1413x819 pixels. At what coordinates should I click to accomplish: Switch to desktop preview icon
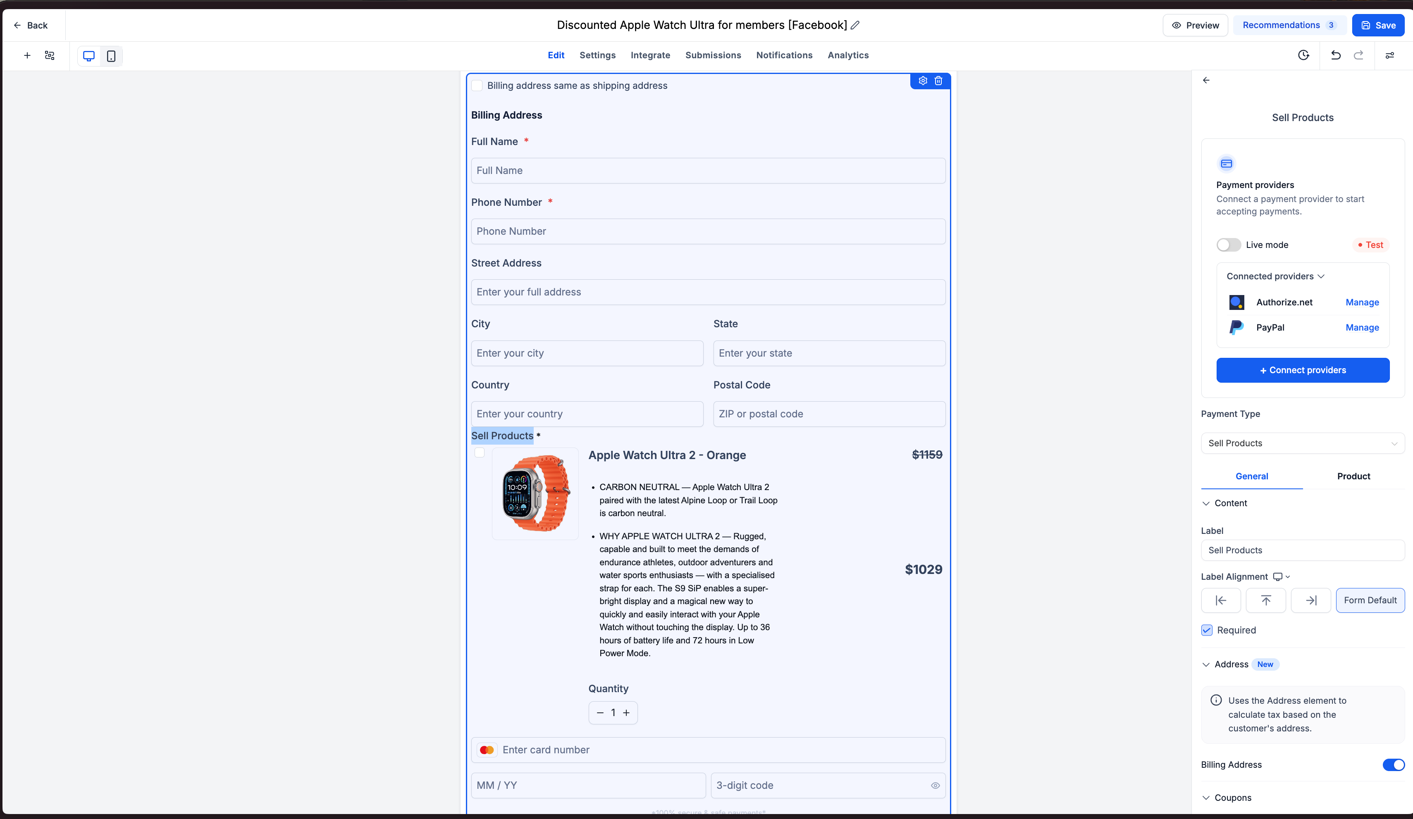[88, 56]
